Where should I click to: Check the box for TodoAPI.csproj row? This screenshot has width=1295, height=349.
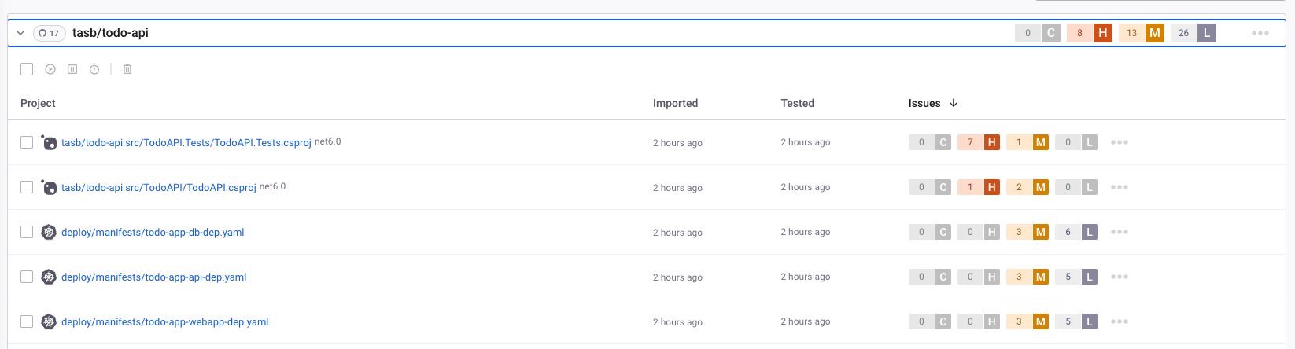coord(27,187)
